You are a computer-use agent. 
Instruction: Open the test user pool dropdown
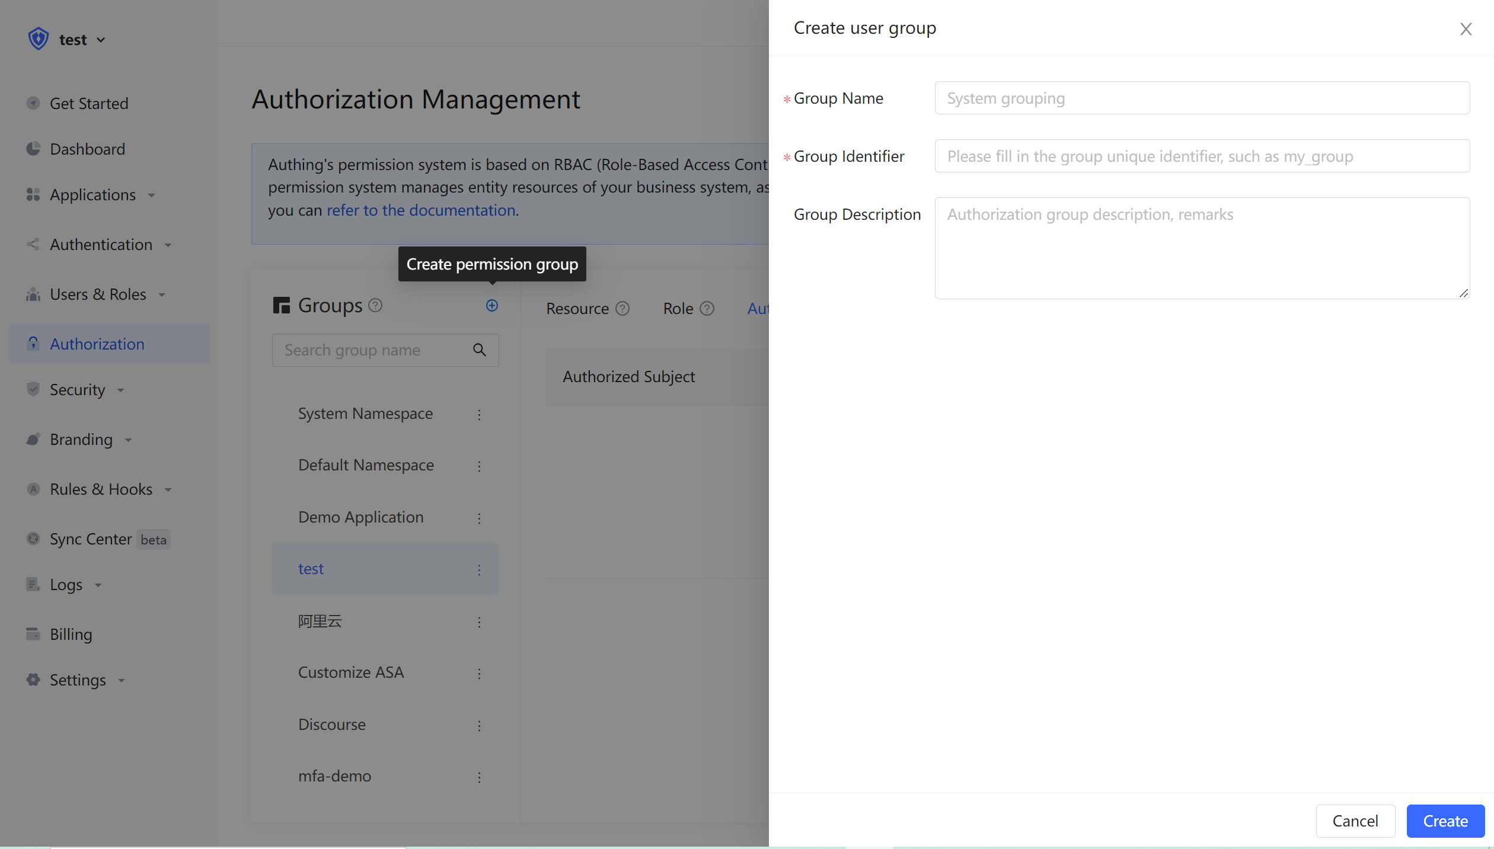pyautogui.click(x=82, y=40)
